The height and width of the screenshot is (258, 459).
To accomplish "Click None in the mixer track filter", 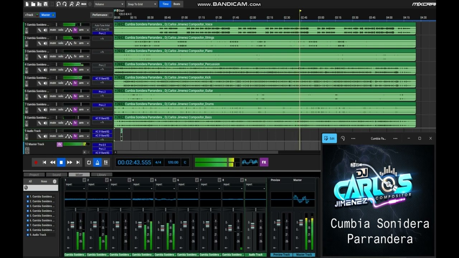I will [x=44, y=181].
